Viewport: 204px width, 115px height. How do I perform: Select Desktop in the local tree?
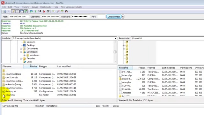tap(31, 45)
